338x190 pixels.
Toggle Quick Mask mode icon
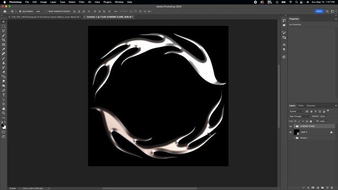tap(4, 132)
